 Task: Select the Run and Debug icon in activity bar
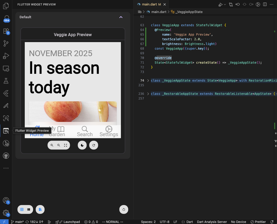[x=6, y=56]
